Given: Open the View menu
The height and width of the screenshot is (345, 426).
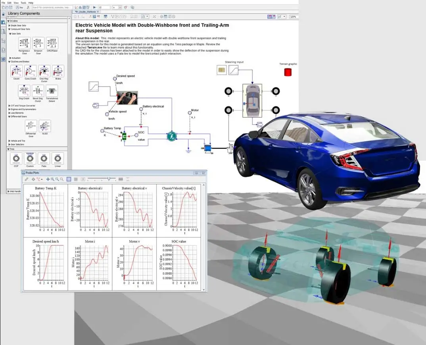Looking at the screenshot, I should (x=16, y=3).
